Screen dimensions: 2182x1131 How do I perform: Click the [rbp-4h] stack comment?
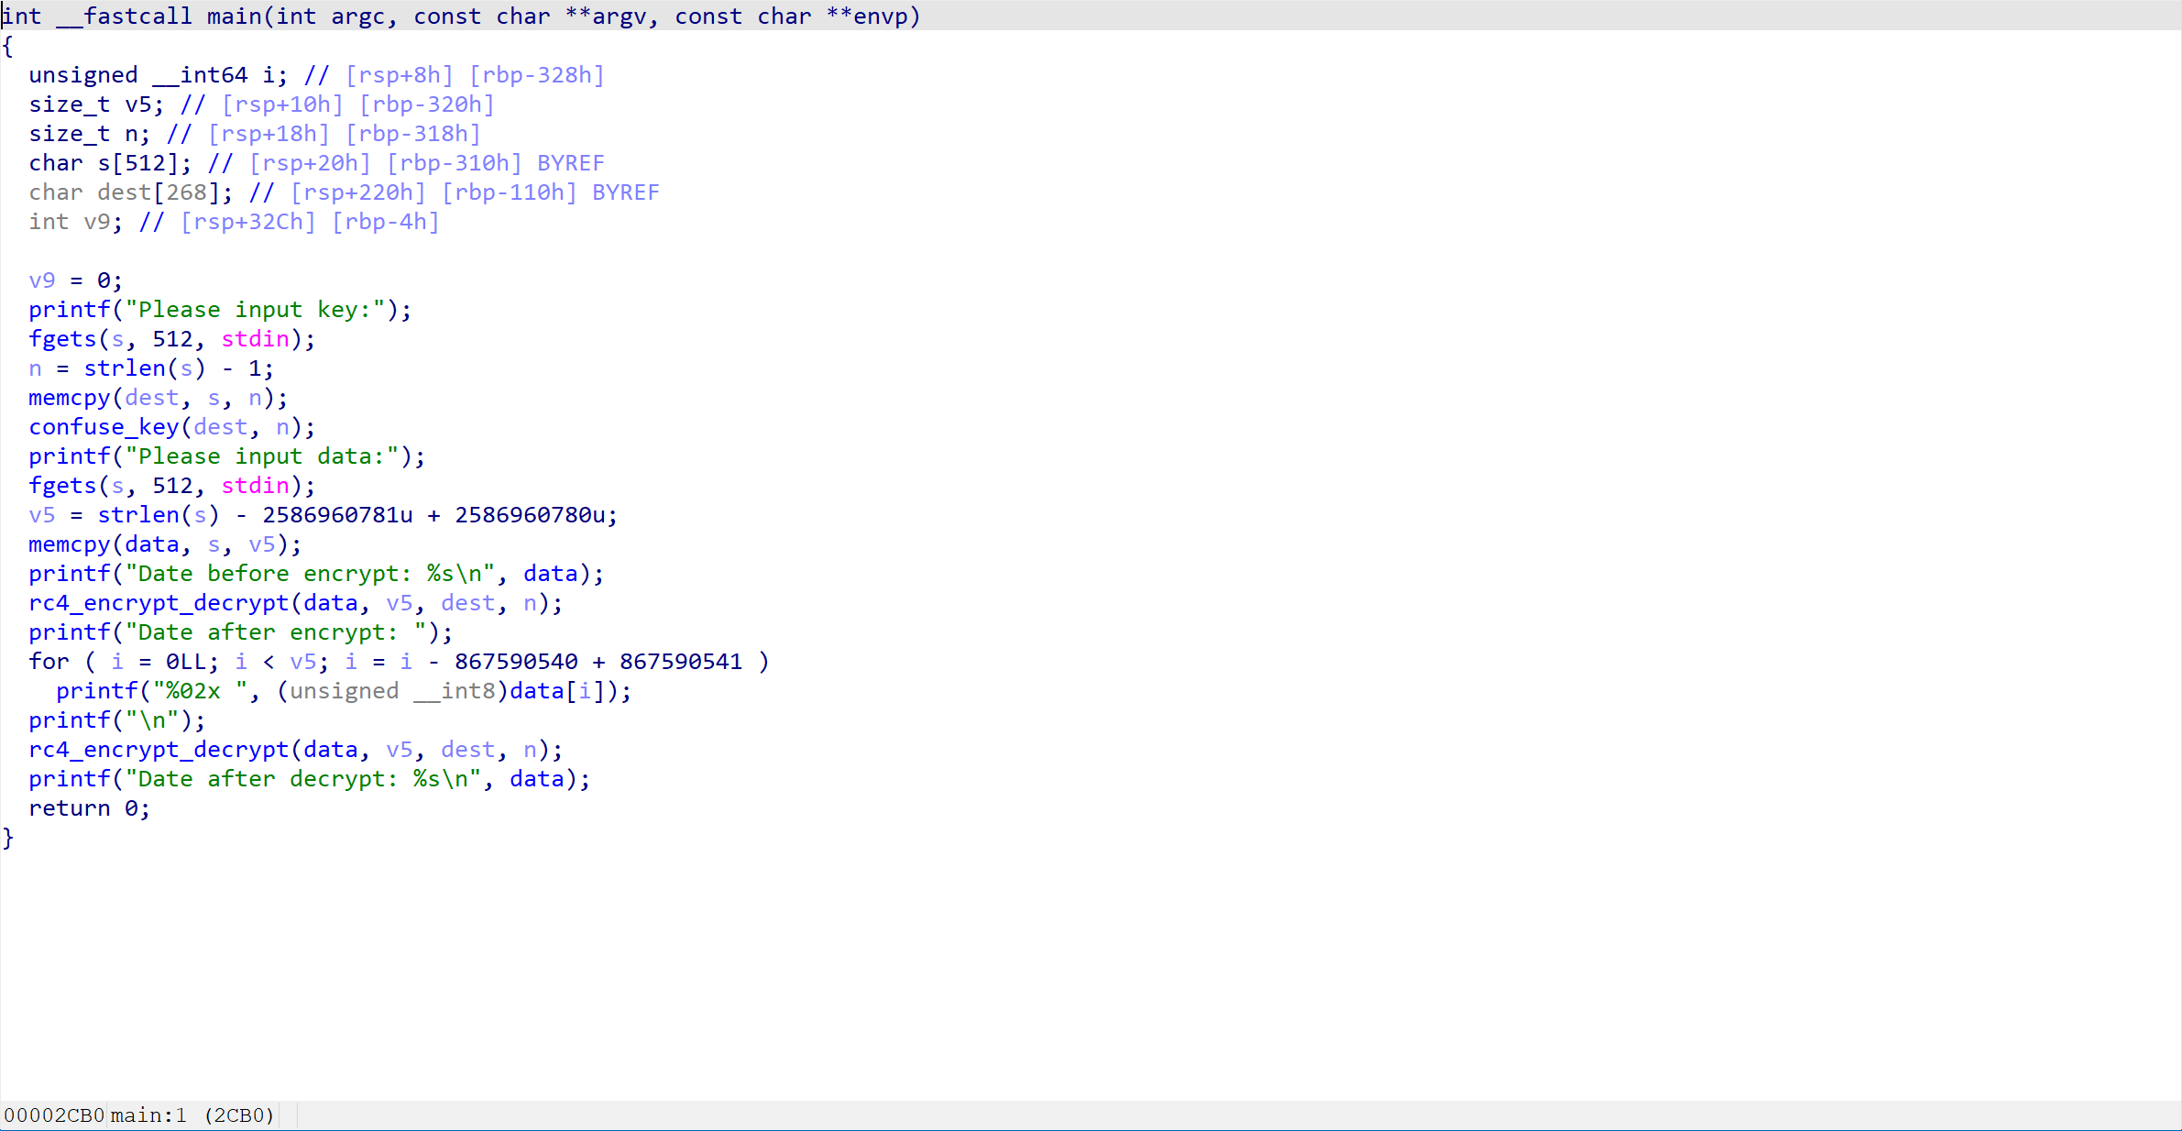(x=385, y=222)
